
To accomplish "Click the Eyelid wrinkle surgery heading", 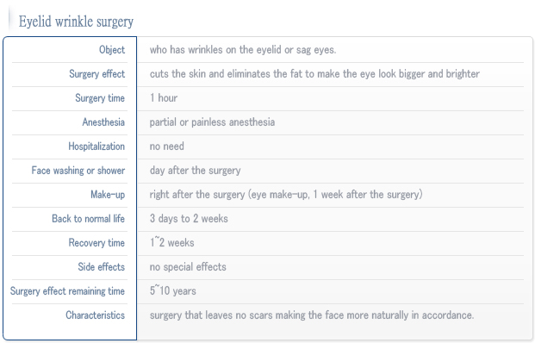I will coord(76,22).
